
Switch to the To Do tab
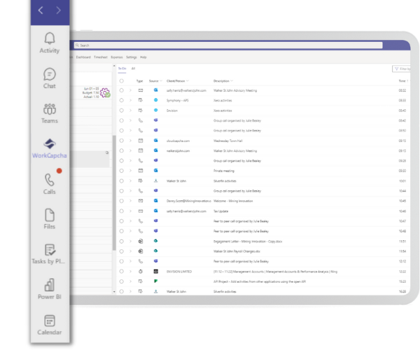[x=122, y=69]
